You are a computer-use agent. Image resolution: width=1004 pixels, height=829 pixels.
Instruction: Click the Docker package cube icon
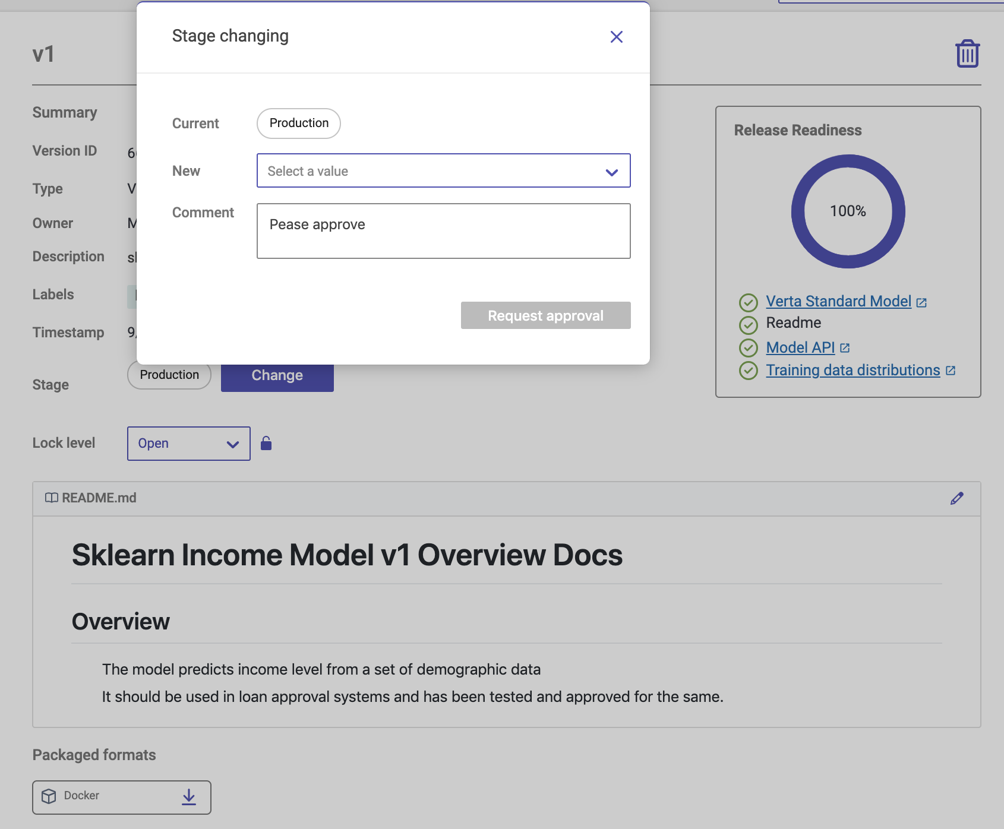(49, 796)
